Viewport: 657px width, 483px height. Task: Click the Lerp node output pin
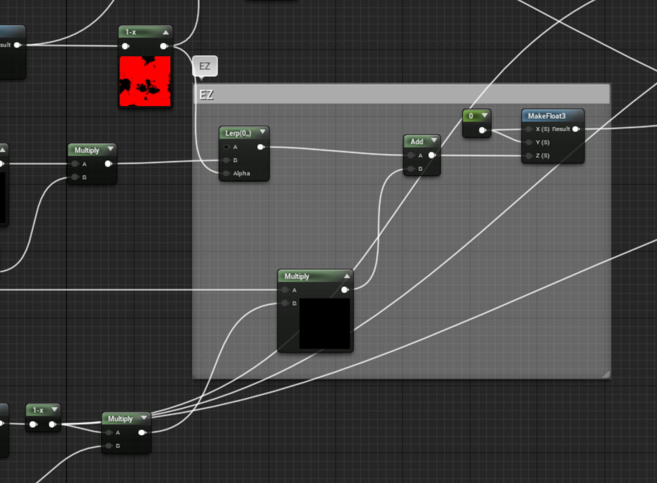pyautogui.click(x=260, y=147)
